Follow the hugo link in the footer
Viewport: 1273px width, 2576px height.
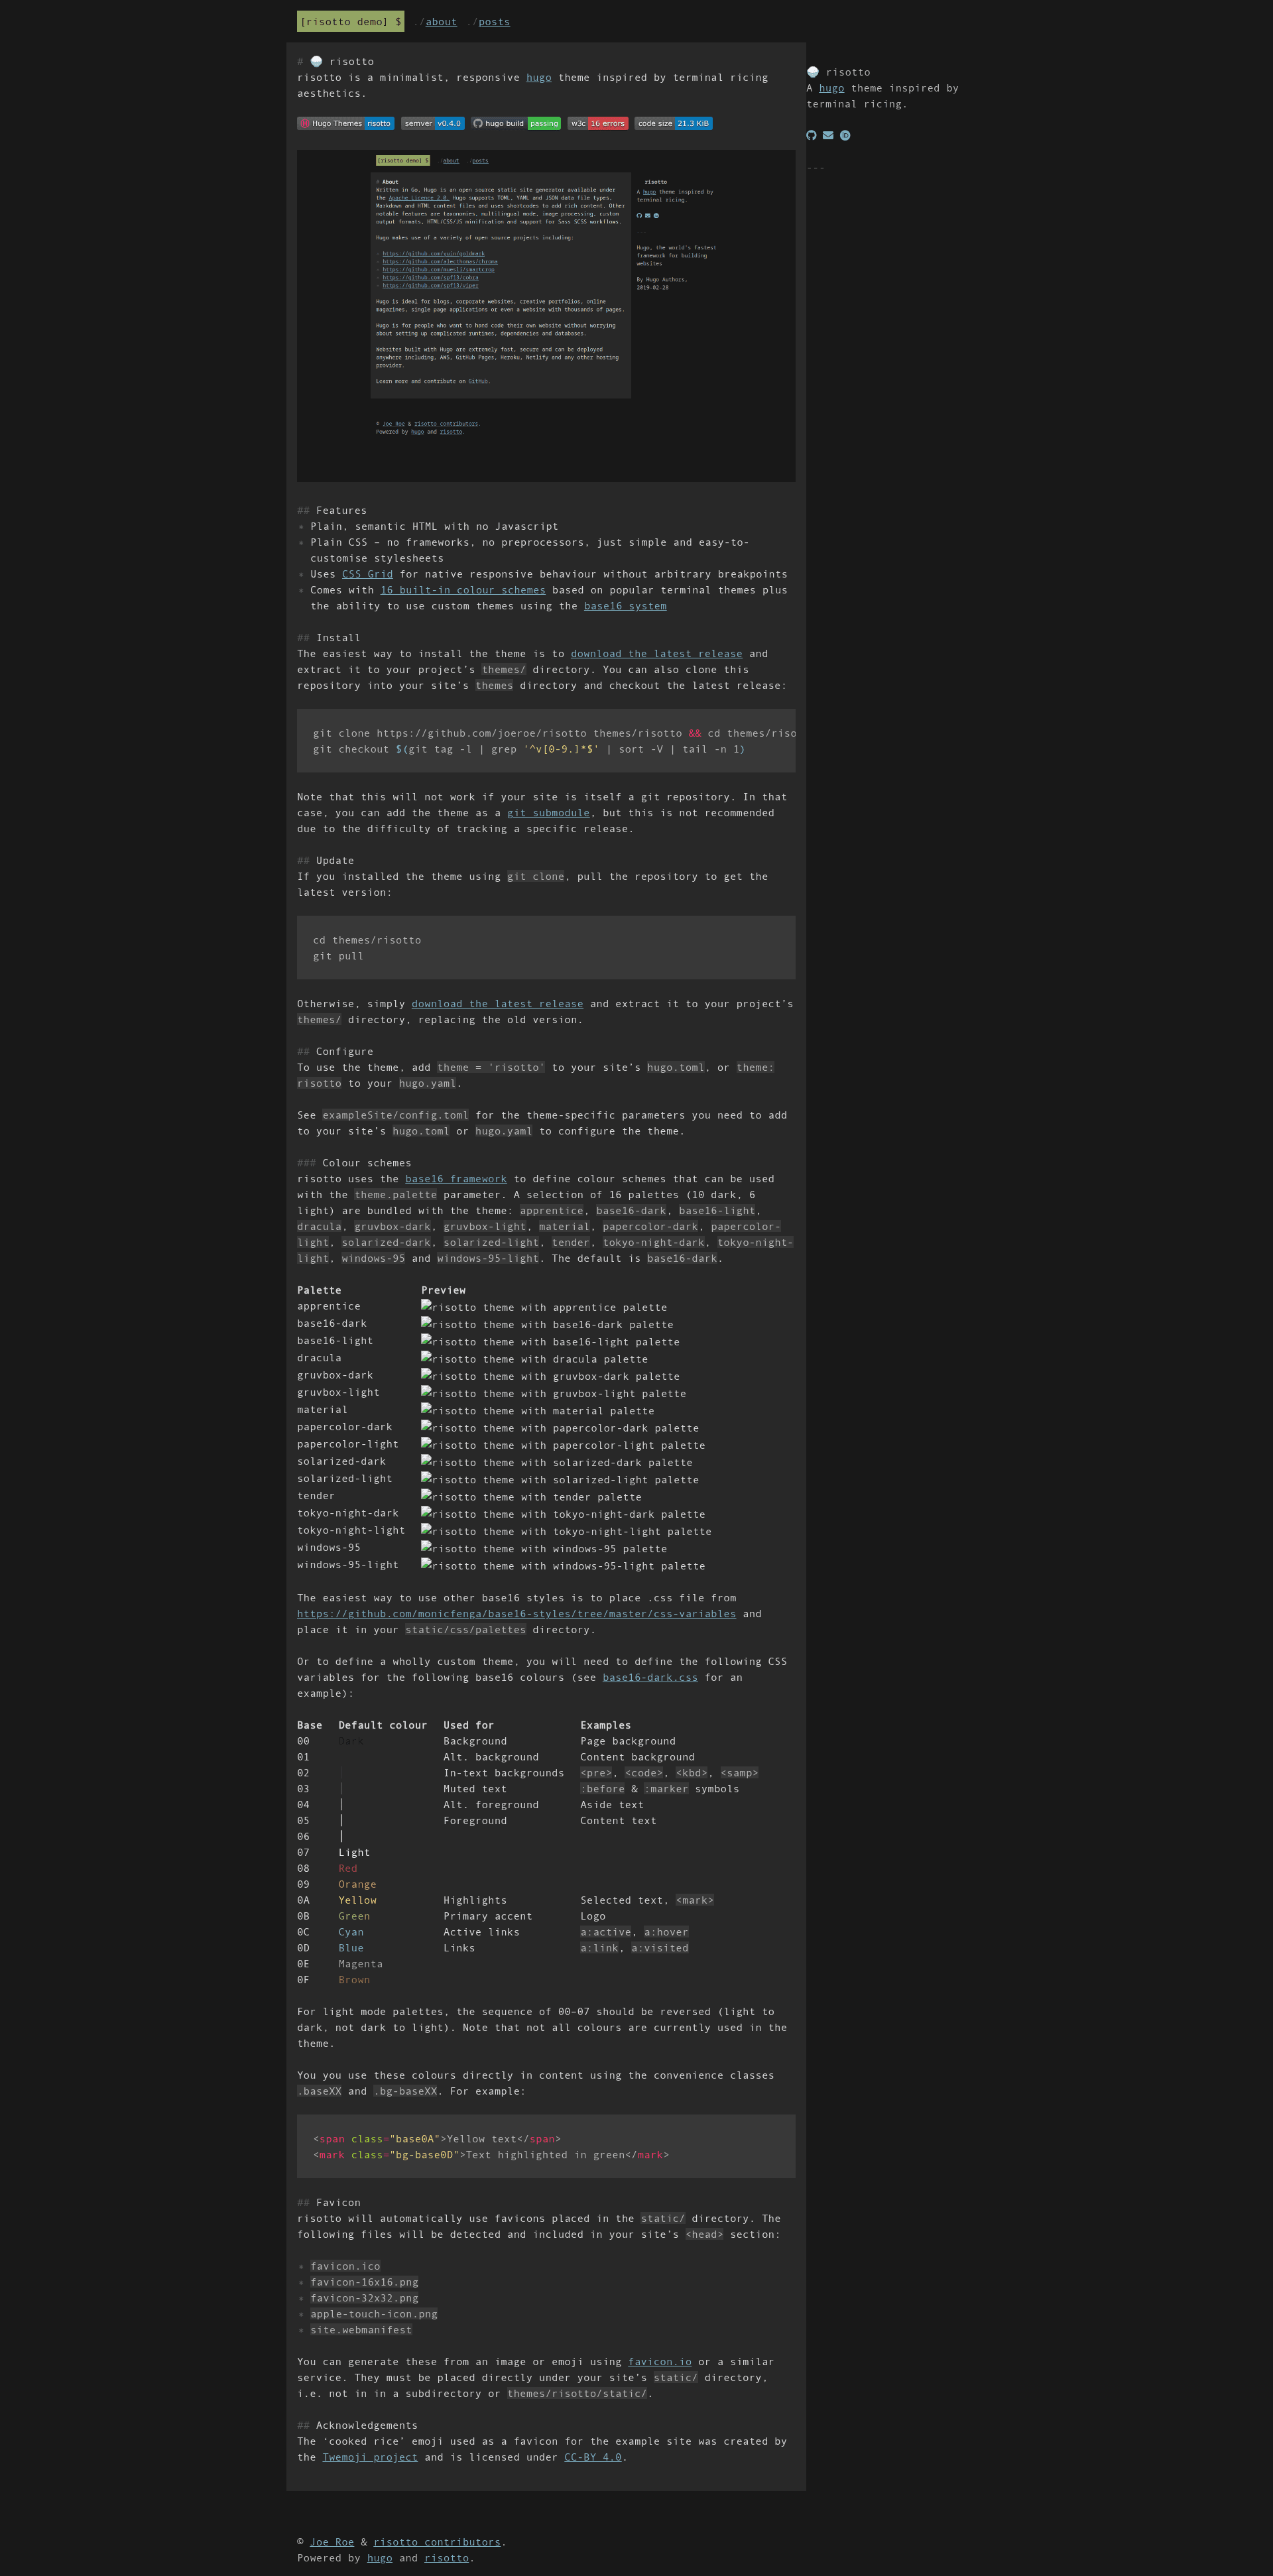click(x=380, y=2558)
